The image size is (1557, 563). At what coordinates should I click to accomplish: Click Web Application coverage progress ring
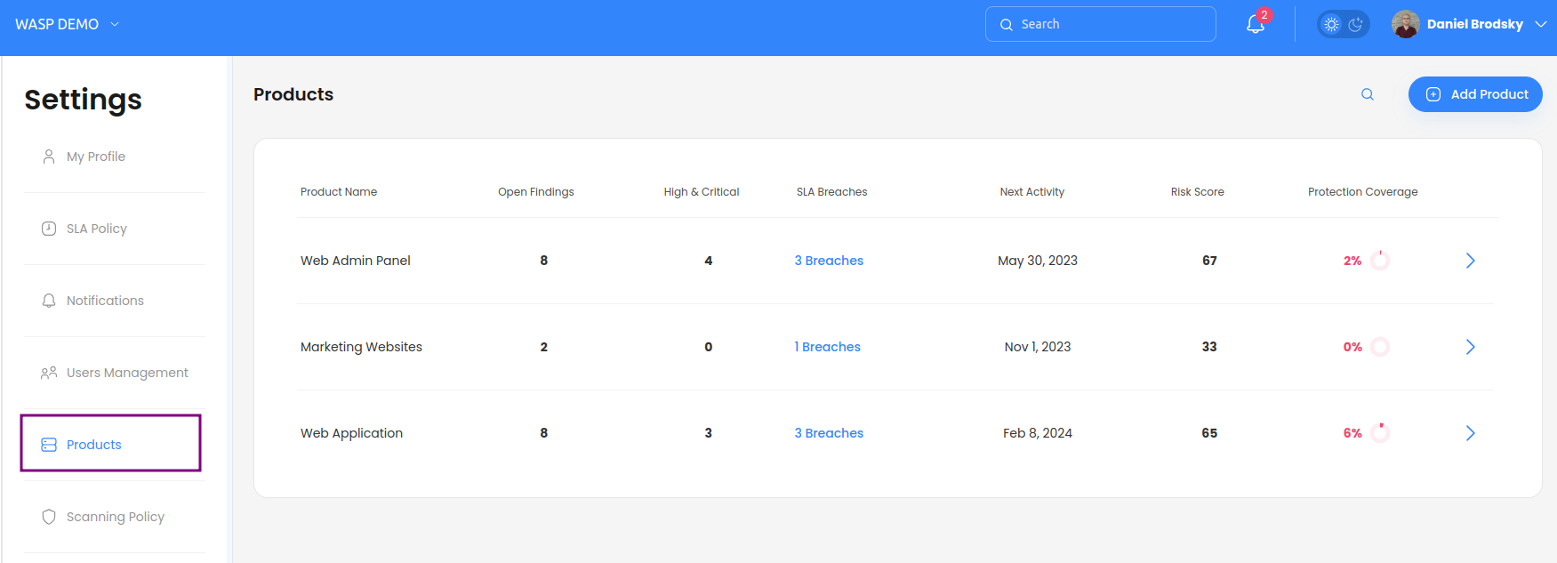pyautogui.click(x=1380, y=433)
